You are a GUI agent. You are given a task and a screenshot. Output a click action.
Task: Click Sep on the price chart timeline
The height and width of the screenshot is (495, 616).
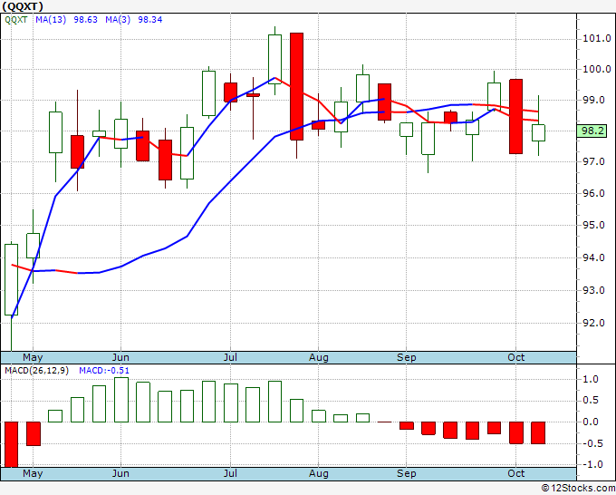(406, 357)
